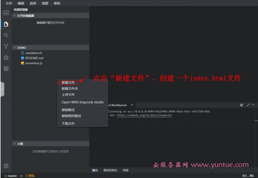Click the 预览 button in status bar
258x178 pixels.
30,176
